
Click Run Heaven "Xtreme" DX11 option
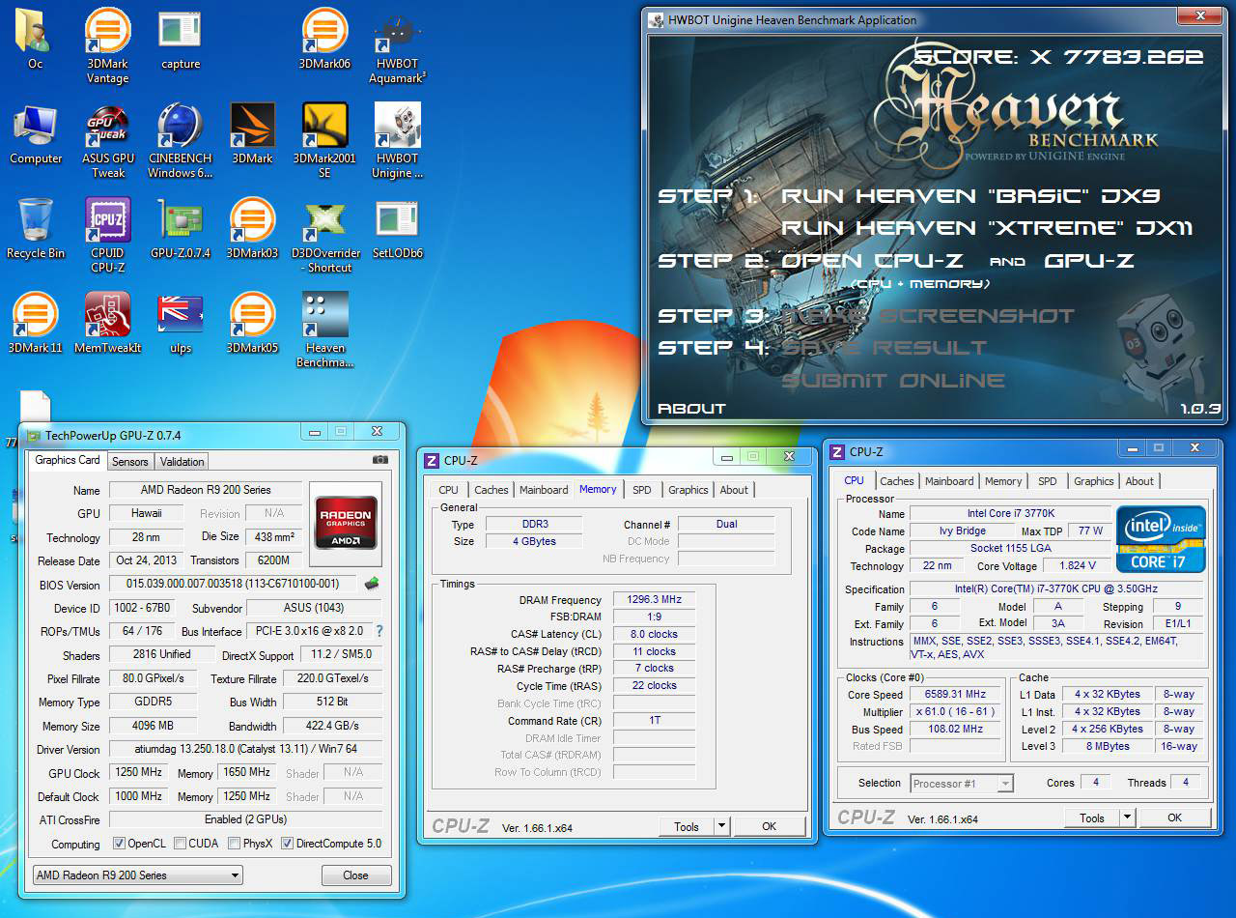point(986,228)
